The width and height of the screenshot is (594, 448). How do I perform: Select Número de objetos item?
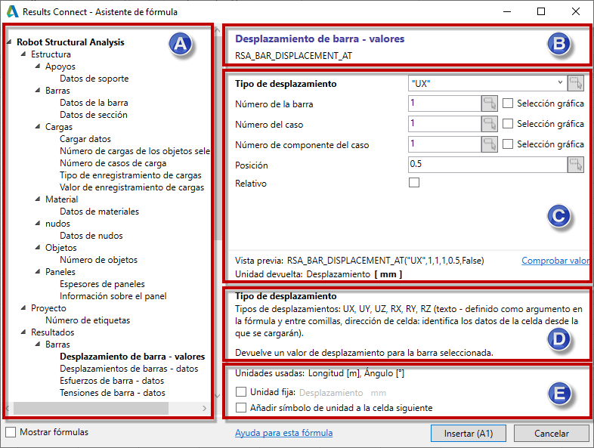(x=98, y=260)
